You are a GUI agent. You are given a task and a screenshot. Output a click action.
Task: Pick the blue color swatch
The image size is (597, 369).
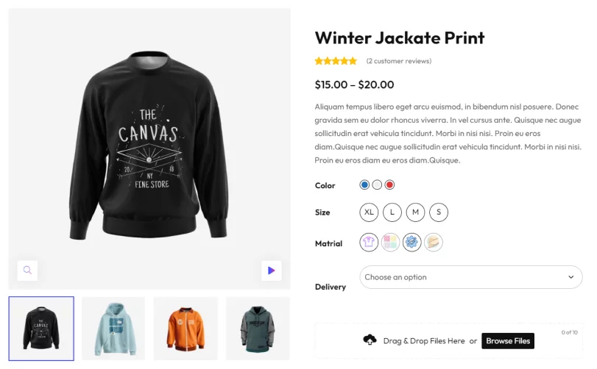tap(365, 184)
